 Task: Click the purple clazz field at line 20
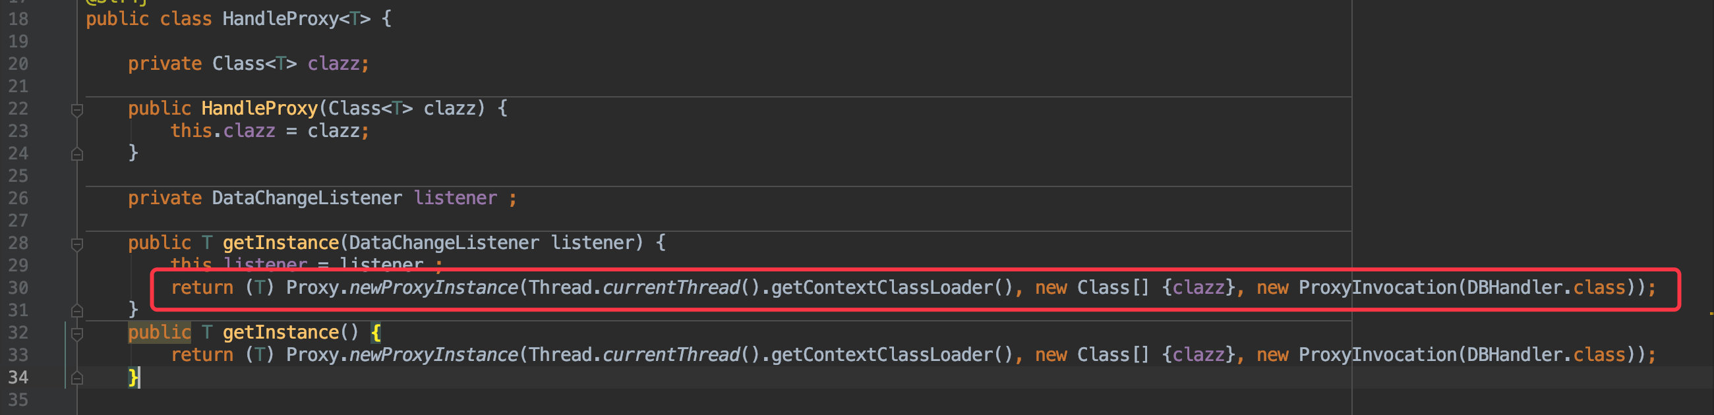[334, 64]
